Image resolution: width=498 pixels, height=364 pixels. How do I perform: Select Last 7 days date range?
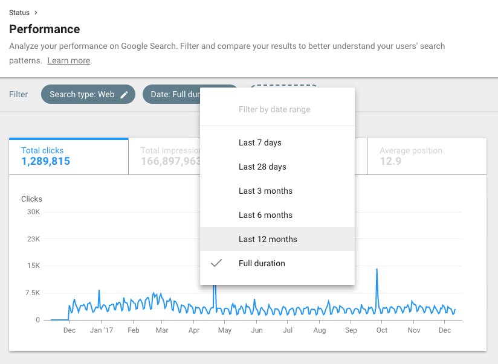[277, 142]
